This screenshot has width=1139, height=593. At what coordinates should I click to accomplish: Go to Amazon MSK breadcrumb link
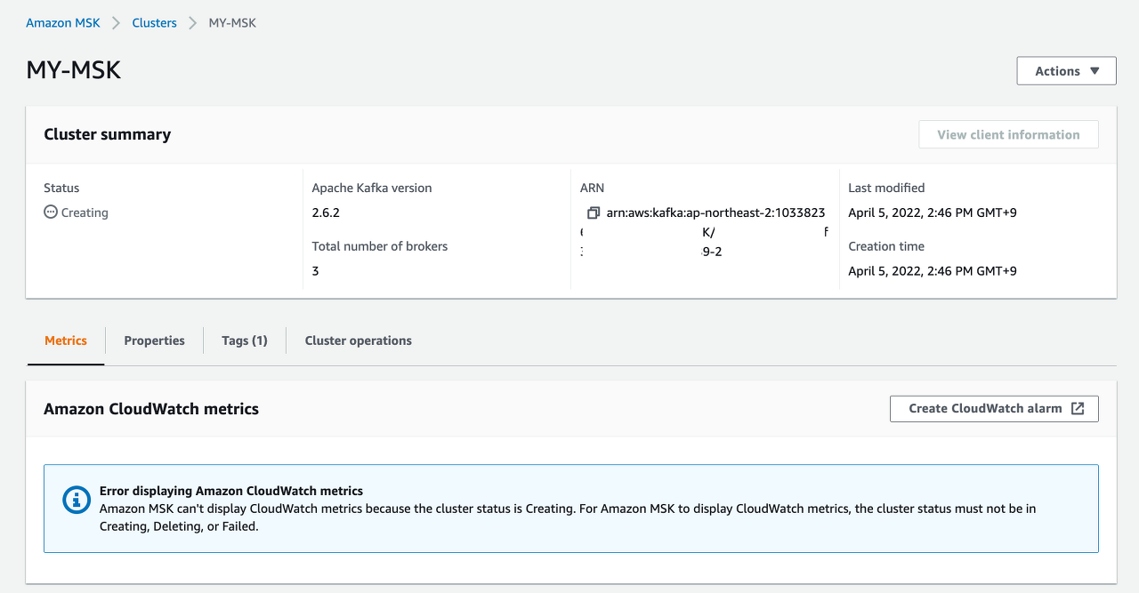coord(62,23)
